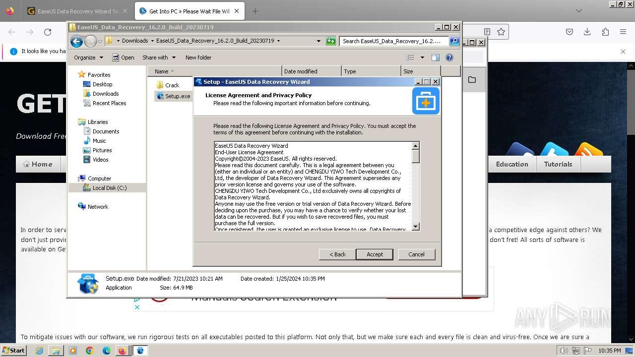Image resolution: width=635 pixels, height=357 pixels.
Task: Click Open in Explorer toolbar
Action: 123,58
